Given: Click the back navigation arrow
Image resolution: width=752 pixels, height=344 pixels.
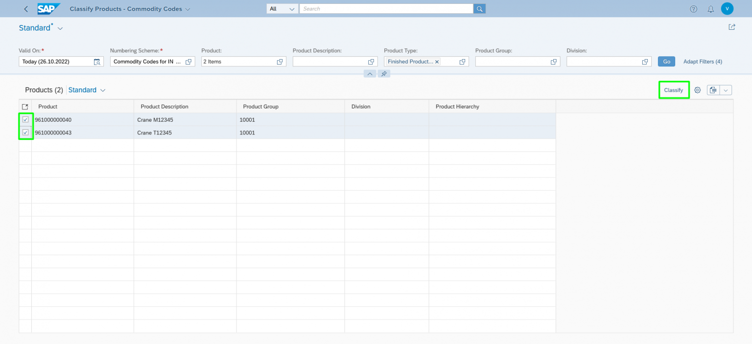Looking at the screenshot, I should (x=25, y=8).
